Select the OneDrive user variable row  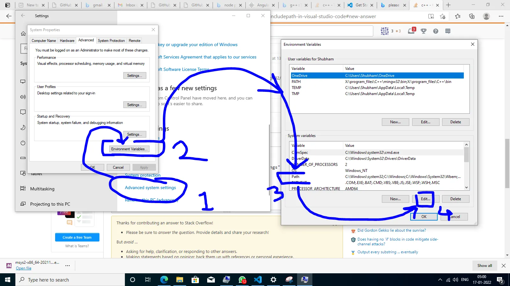pos(377,76)
